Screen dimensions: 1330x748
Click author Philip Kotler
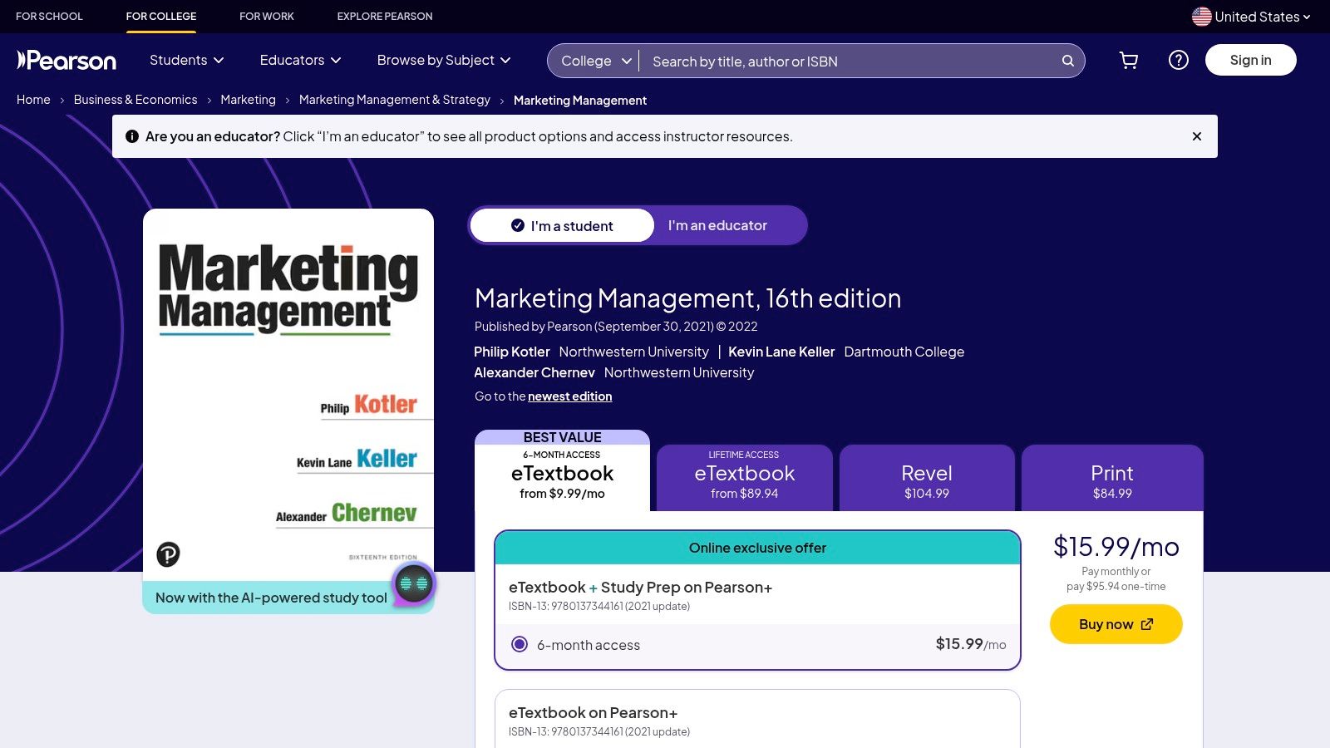pos(512,352)
